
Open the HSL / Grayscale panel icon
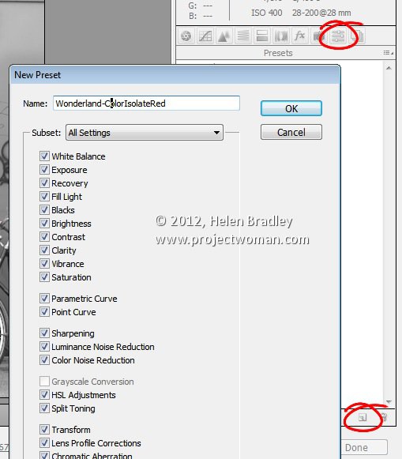[242, 36]
